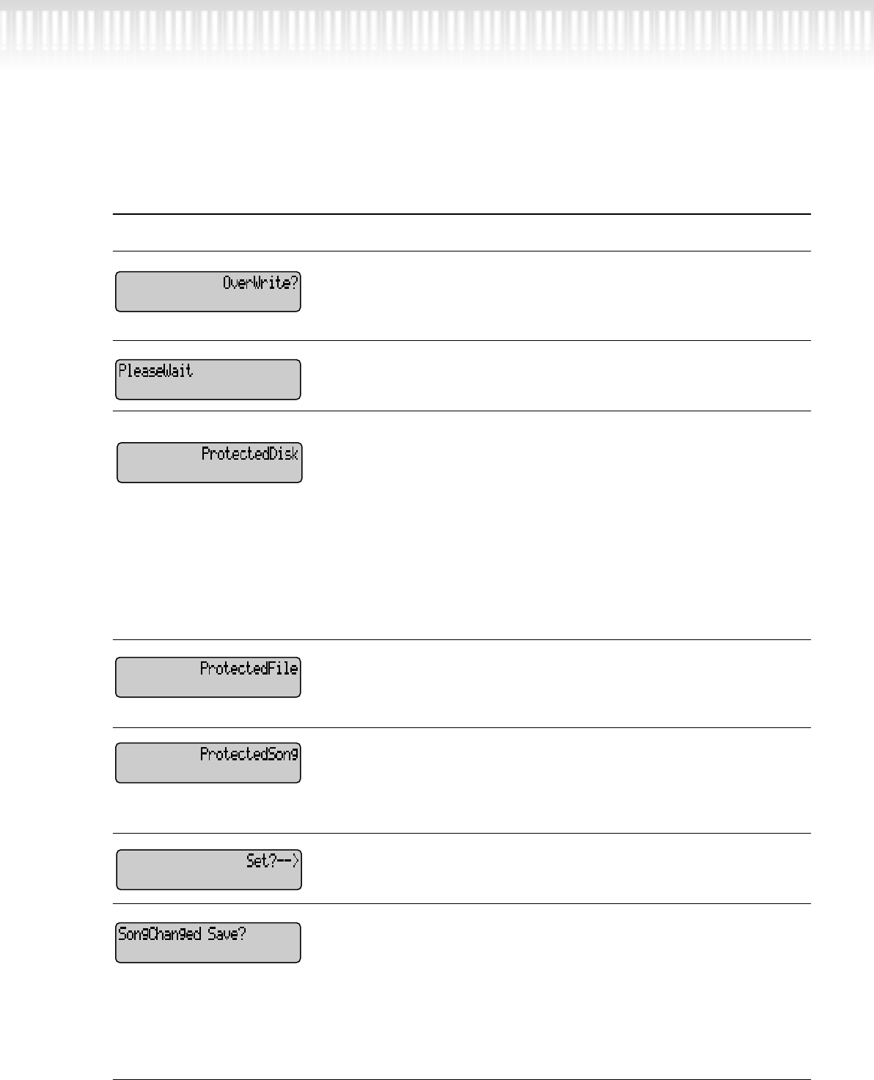Screen dimensions: 874x1080
Task: Select the OverWrite? text in display
Action: pyautogui.click(x=260, y=283)
